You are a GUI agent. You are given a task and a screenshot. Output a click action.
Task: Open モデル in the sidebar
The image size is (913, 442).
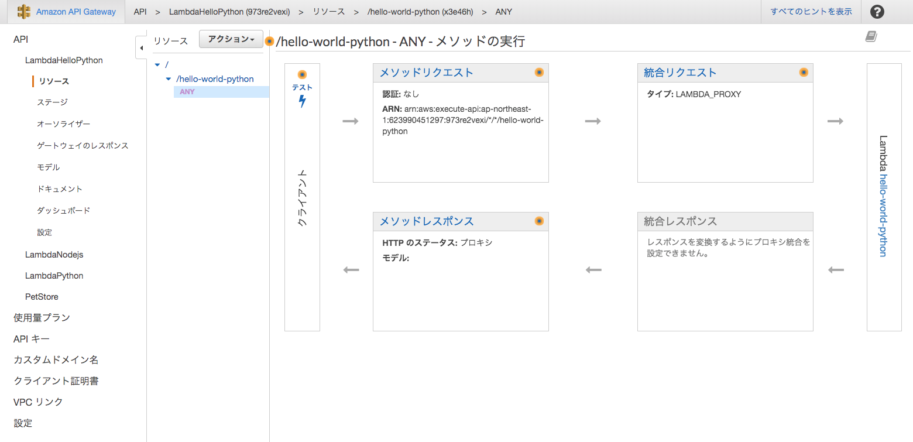[48, 167]
